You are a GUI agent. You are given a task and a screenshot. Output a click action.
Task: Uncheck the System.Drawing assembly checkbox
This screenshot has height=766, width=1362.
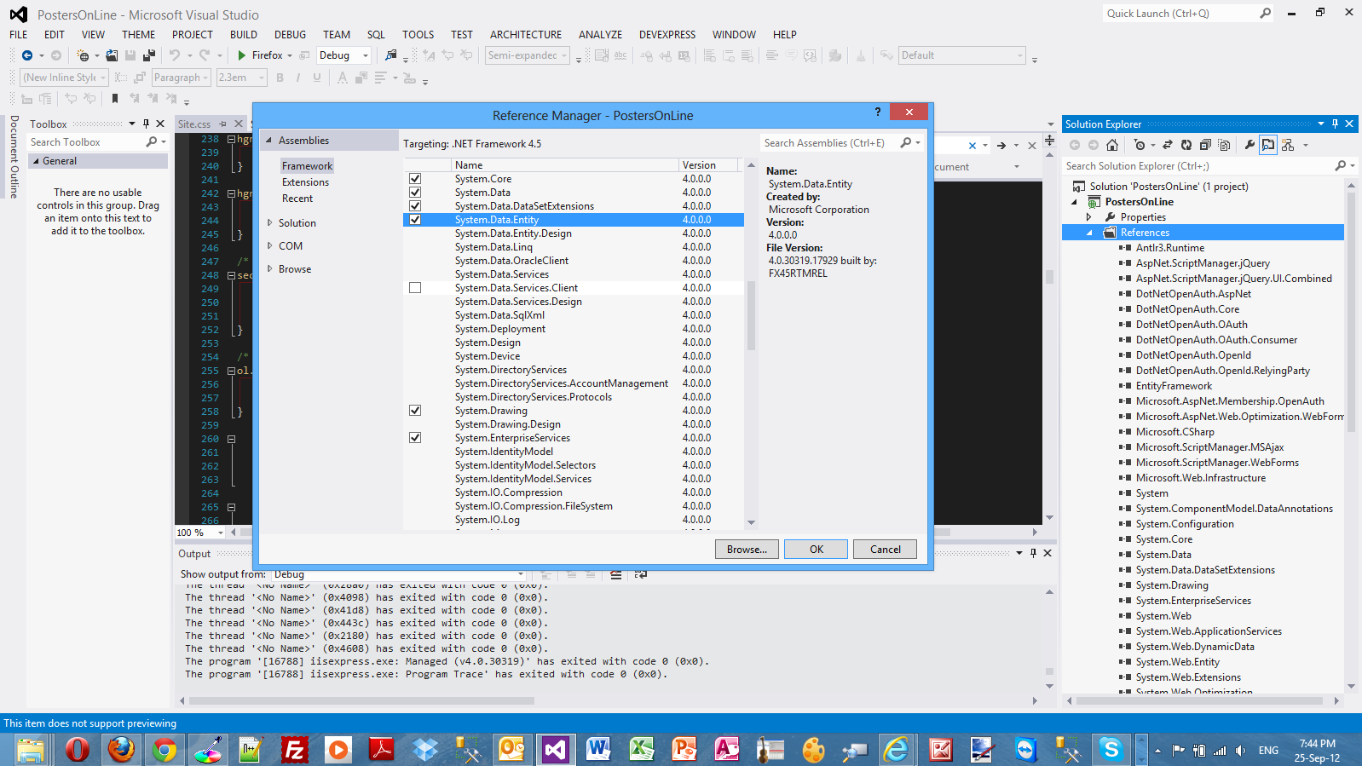(415, 411)
